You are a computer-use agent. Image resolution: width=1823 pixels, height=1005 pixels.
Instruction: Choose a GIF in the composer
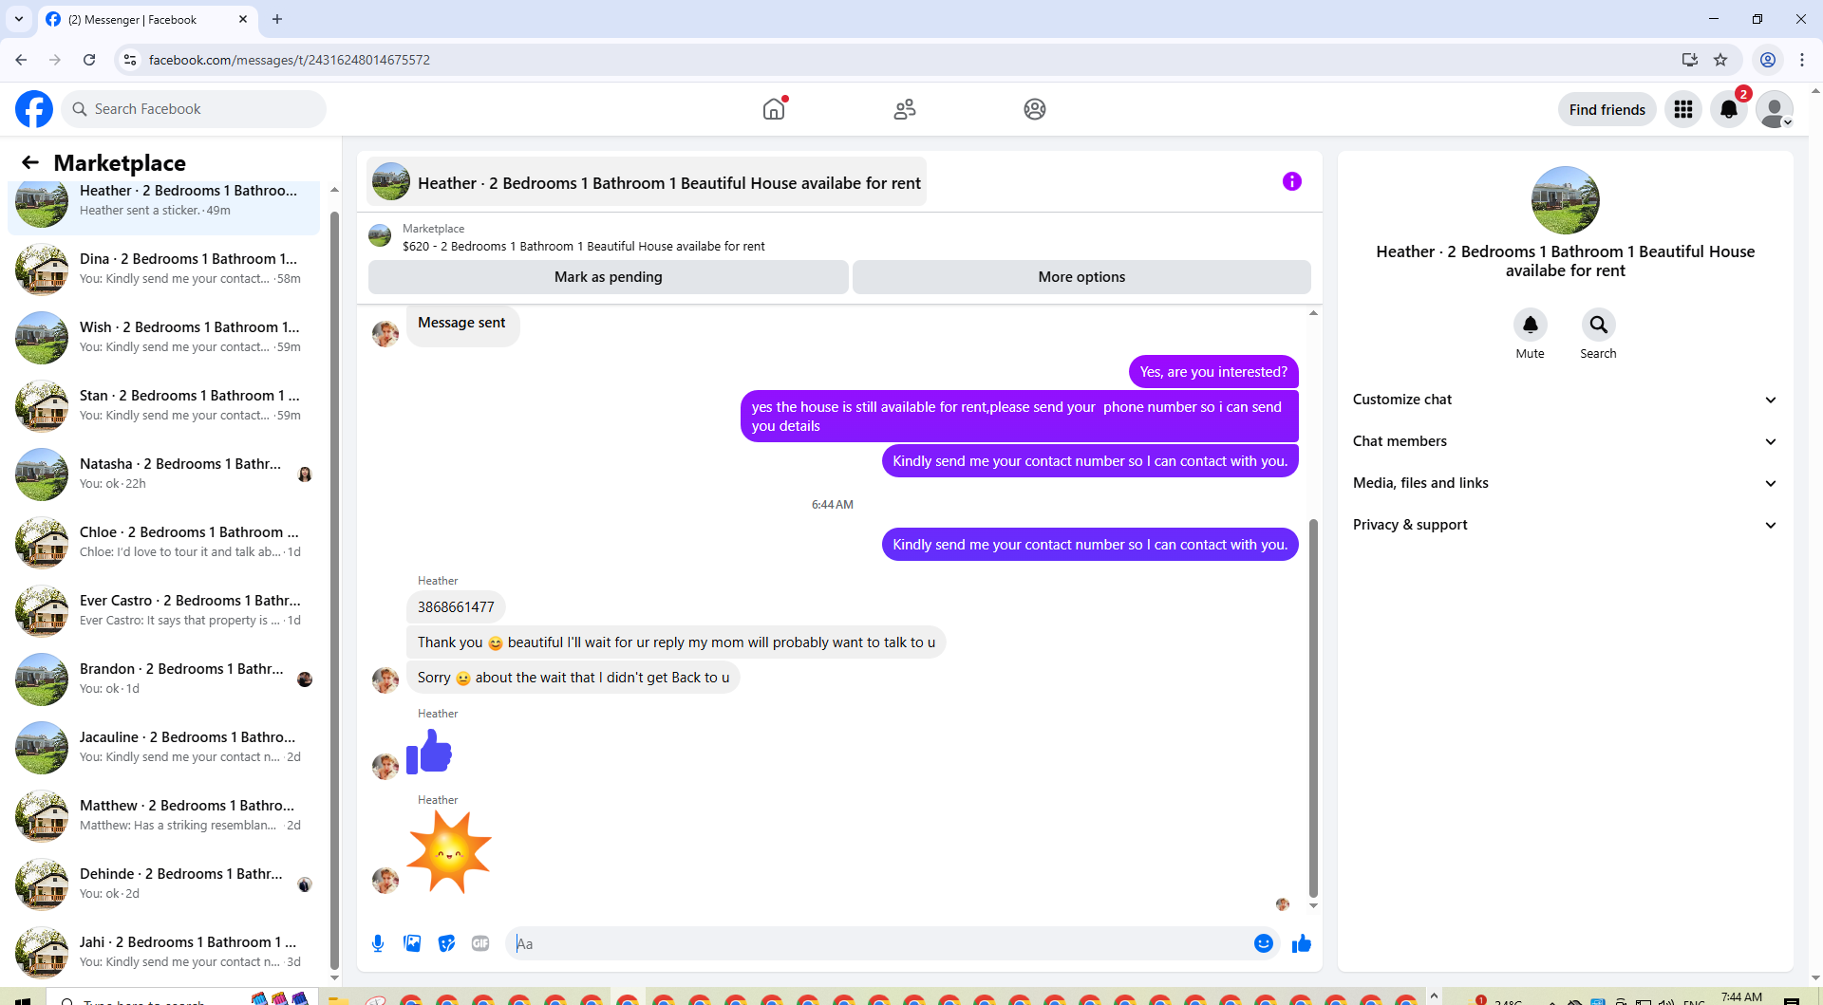point(480,943)
